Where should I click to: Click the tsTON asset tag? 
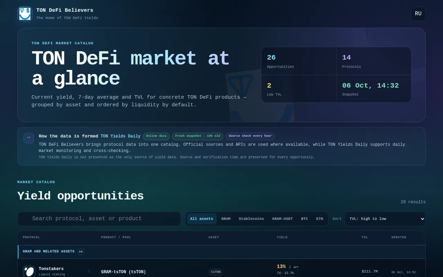pyautogui.click(x=216, y=272)
